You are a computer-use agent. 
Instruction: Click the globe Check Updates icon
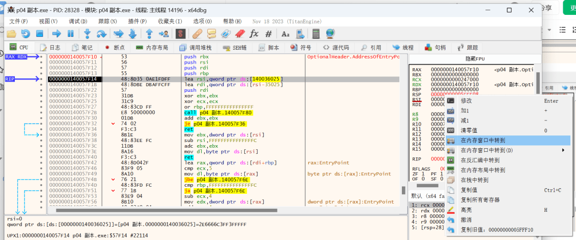[330, 34]
